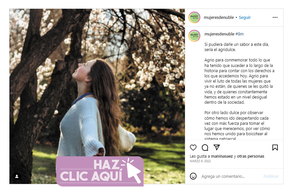Open the three-dot more options menu
This screenshot has width=293, height=195.
tap(275, 17)
